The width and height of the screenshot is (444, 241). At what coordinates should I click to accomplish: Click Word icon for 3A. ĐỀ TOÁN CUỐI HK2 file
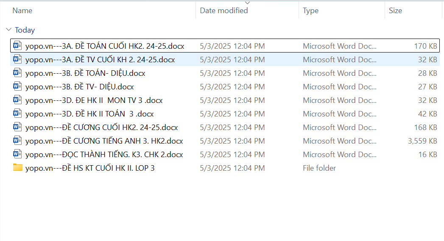(x=17, y=46)
